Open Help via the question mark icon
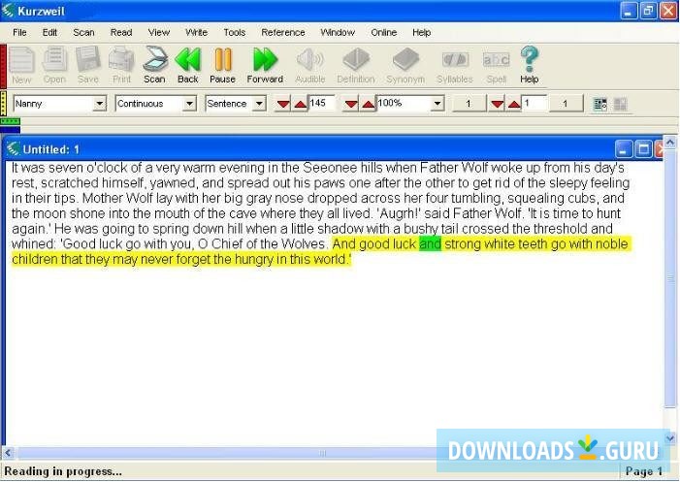The width and height of the screenshot is (680, 482). pyautogui.click(x=529, y=65)
